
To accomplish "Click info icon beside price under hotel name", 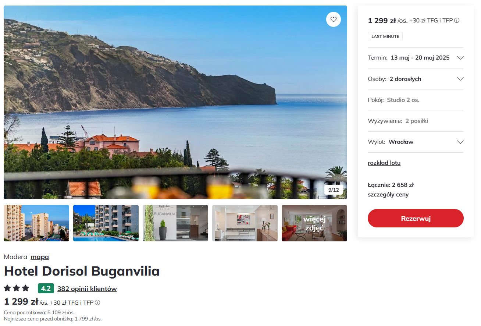I will point(97,303).
